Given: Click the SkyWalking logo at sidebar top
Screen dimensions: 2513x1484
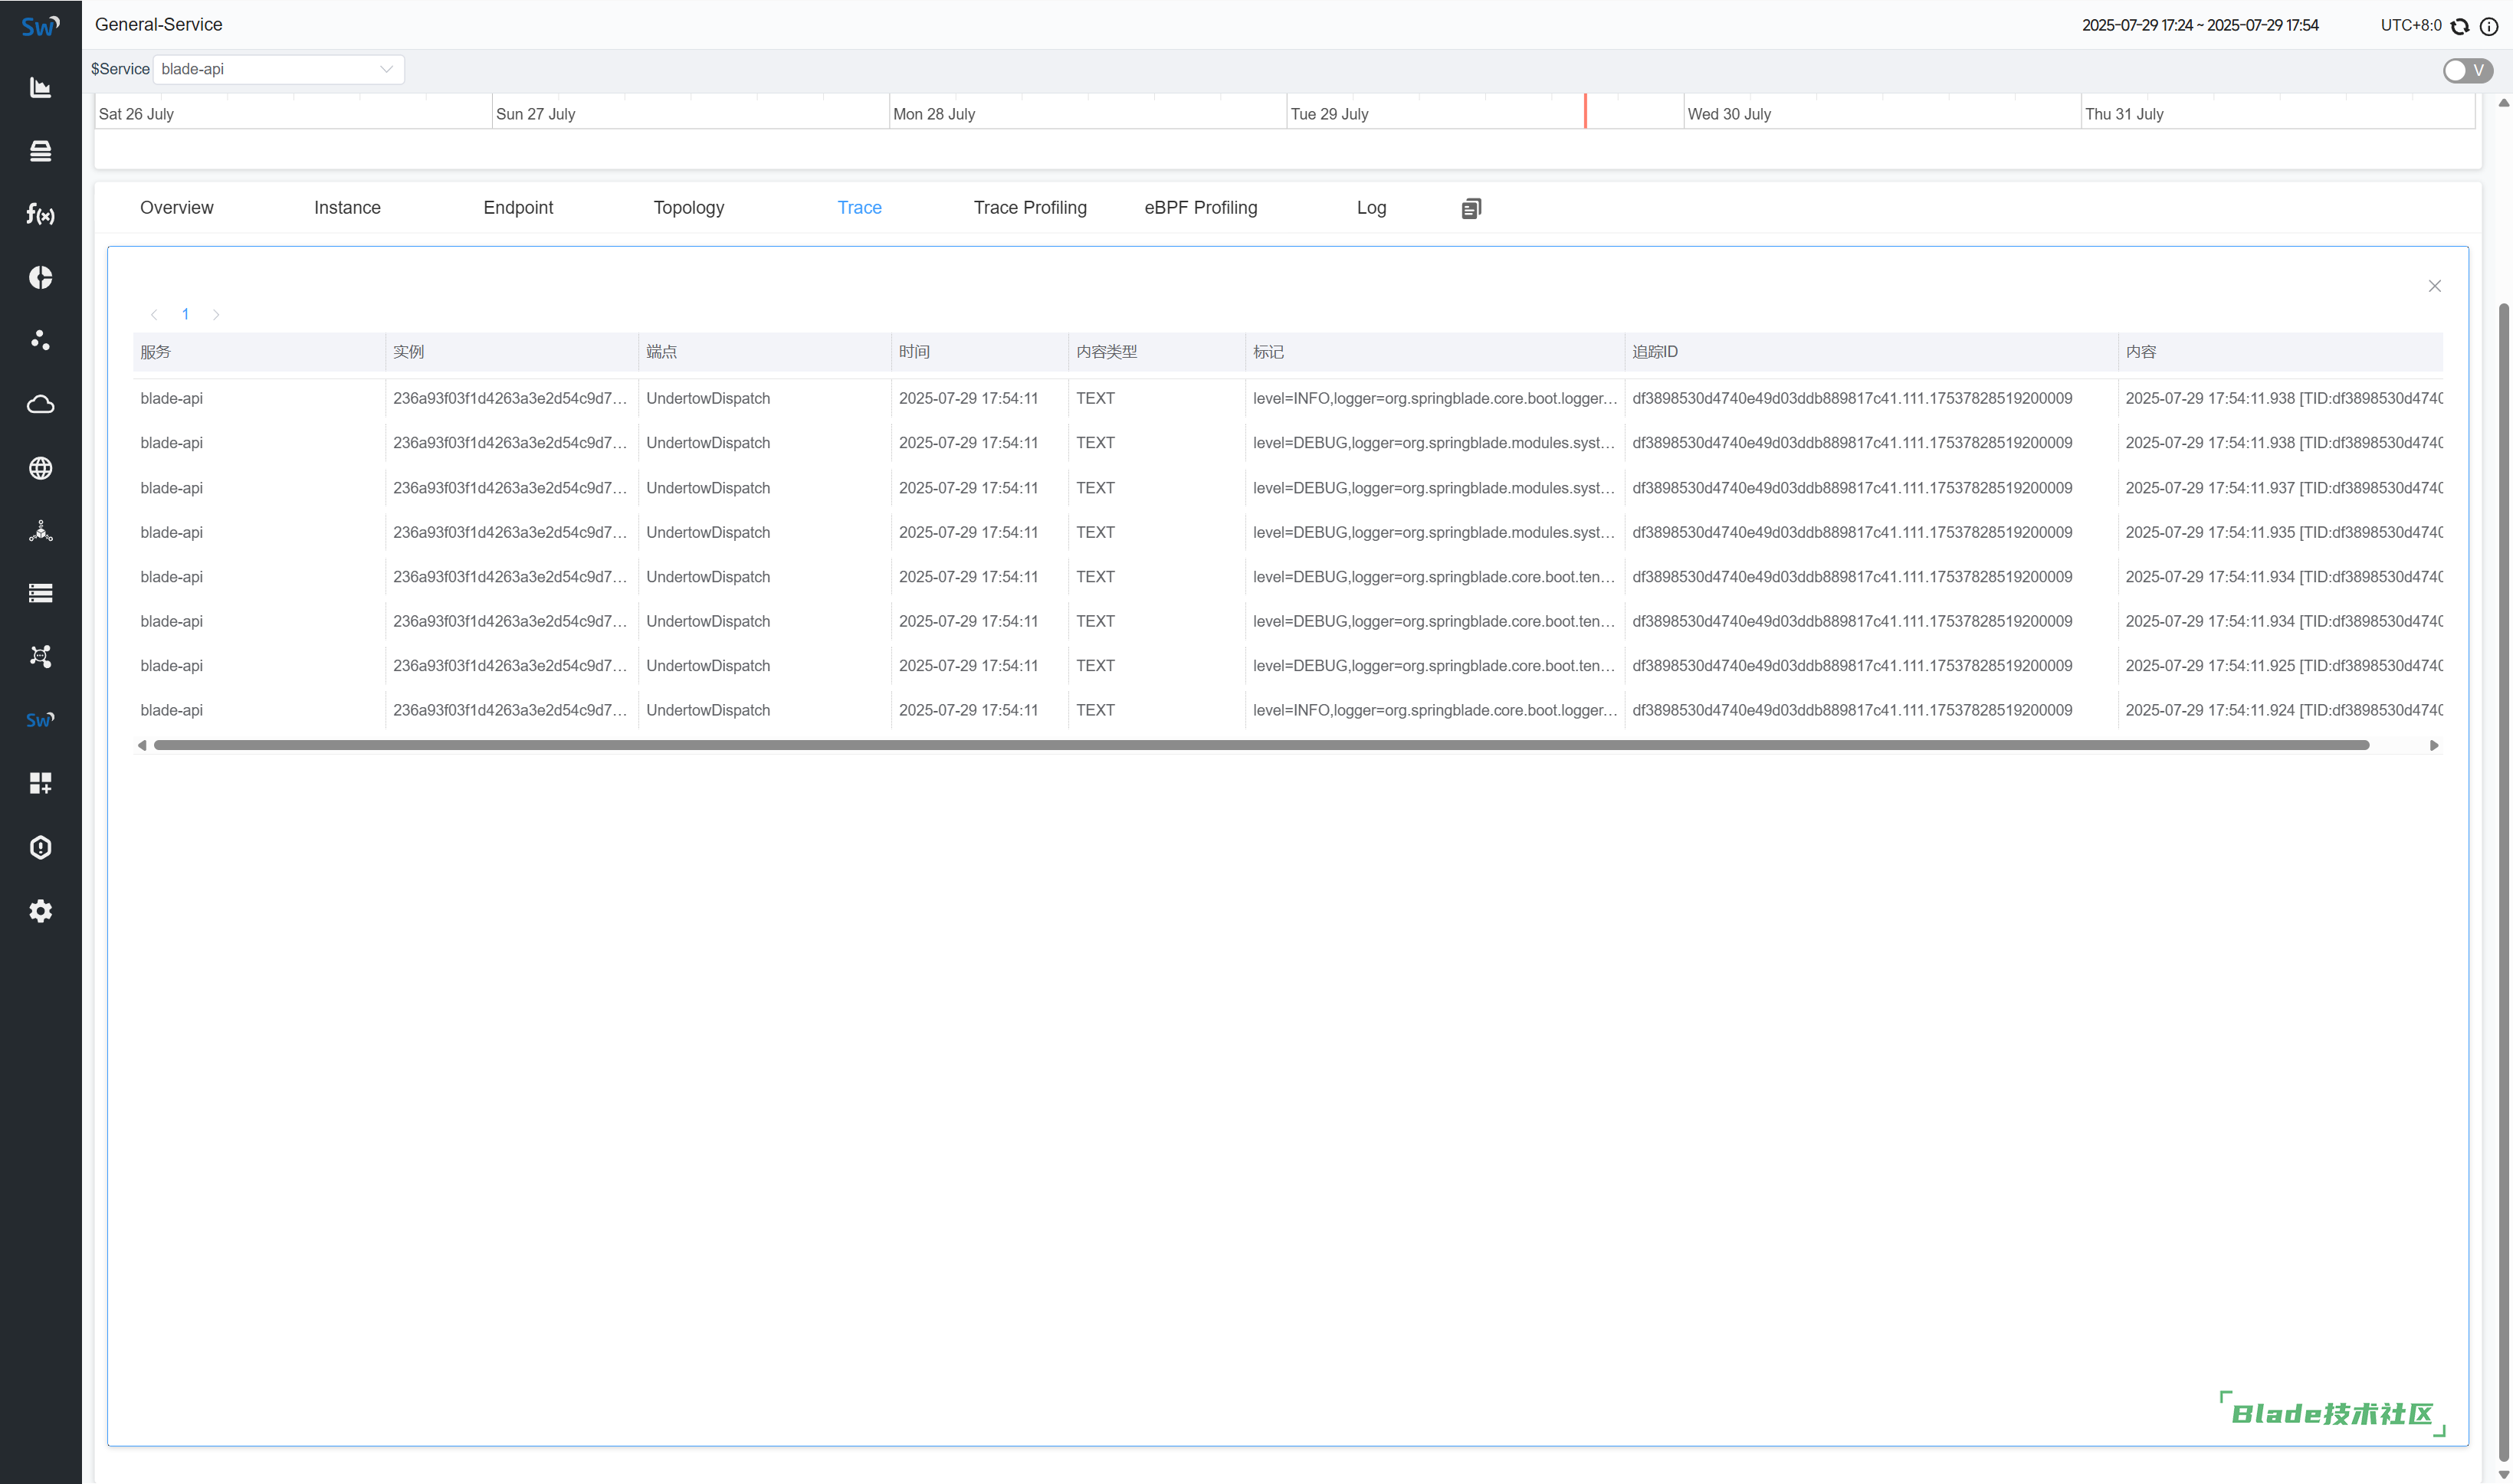Looking at the screenshot, I should coord(40,26).
